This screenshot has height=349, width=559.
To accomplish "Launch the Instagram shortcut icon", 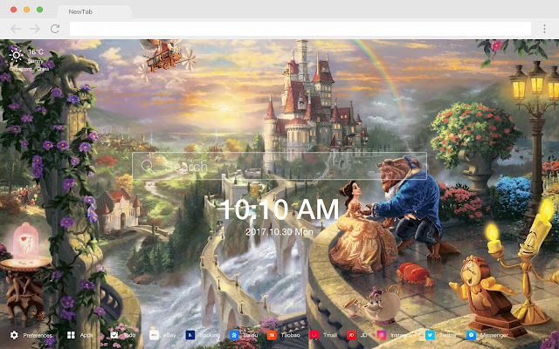I will pyautogui.click(x=382, y=335).
